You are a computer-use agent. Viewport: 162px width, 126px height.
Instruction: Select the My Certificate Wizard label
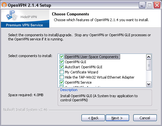[81, 72]
